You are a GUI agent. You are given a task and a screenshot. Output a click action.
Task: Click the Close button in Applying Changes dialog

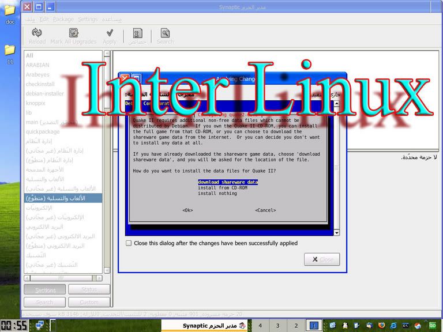pyautogui.click(x=322, y=259)
